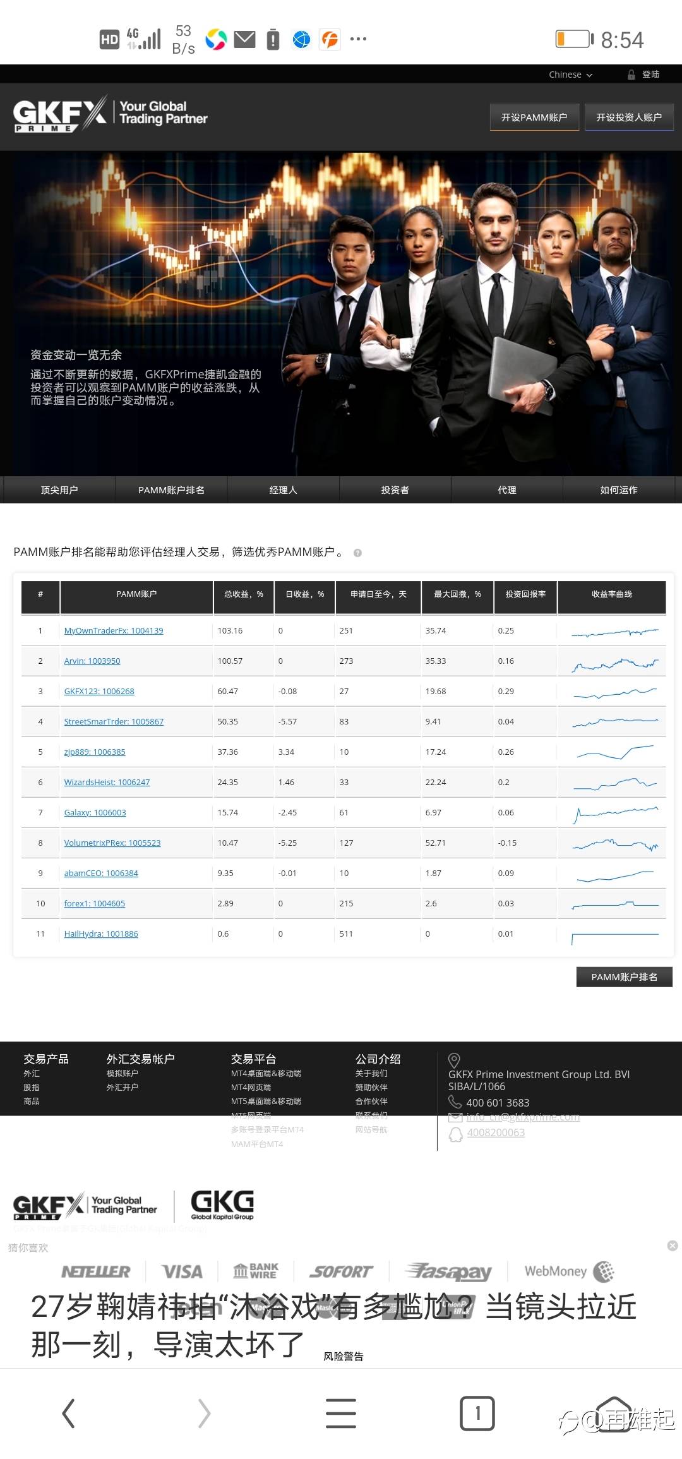Click the Sofort payment logo

click(341, 1271)
